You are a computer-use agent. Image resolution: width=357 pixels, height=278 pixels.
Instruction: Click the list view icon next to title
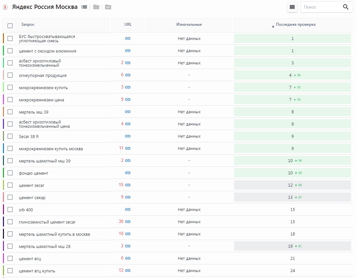click(x=84, y=7)
